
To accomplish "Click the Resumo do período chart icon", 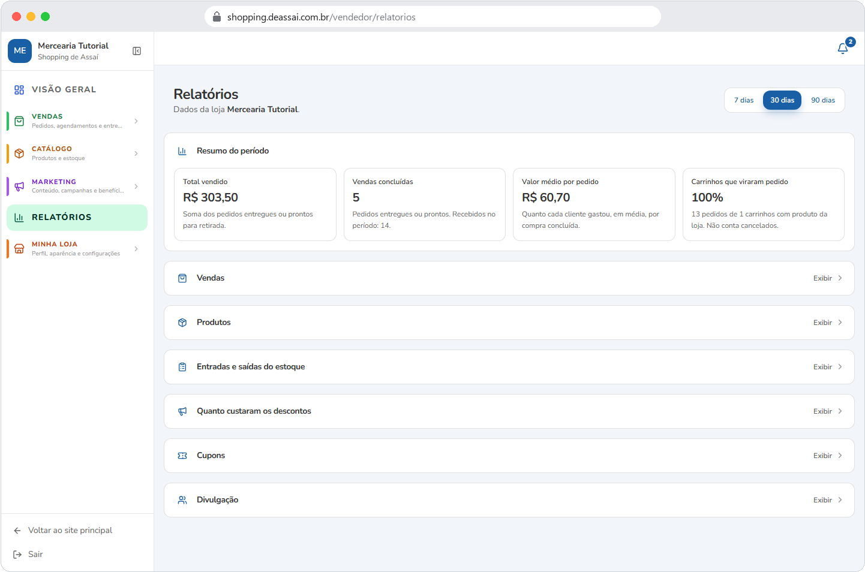I will tap(182, 151).
